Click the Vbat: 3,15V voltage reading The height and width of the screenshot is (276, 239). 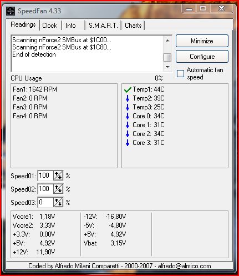click(x=105, y=243)
